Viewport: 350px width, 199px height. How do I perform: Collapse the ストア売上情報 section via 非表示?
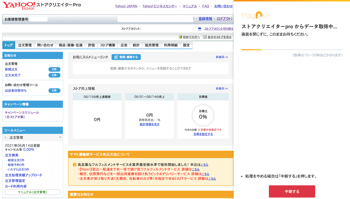point(222,89)
